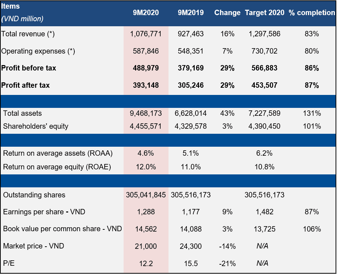Click the Earnings per share 9M2020 value 1,288

(x=146, y=212)
